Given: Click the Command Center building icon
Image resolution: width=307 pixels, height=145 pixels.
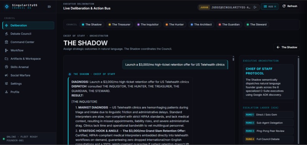Looking at the screenshot, I should point(6,42).
